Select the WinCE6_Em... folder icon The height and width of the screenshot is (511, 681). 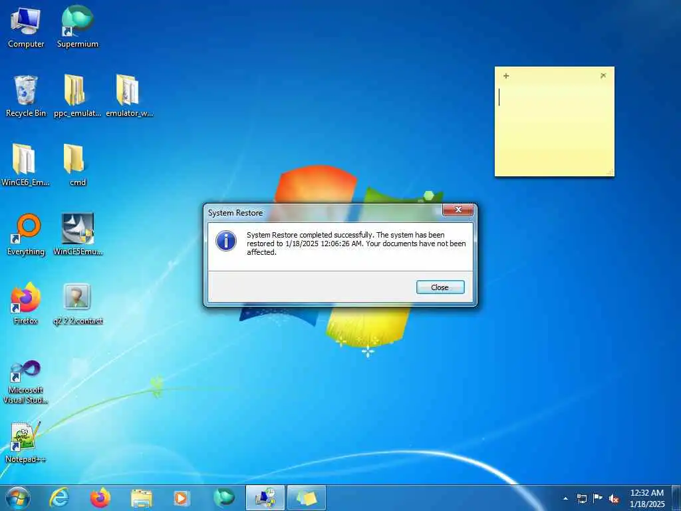(26, 165)
